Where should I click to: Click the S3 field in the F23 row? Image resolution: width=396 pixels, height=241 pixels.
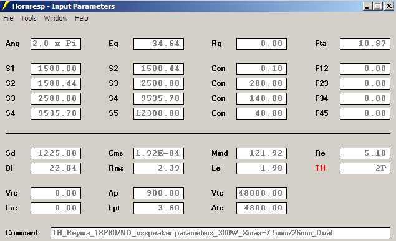click(x=158, y=83)
